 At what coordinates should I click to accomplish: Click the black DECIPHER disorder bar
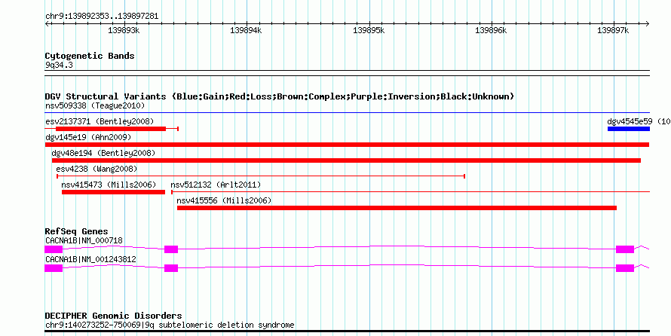(x=347, y=331)
